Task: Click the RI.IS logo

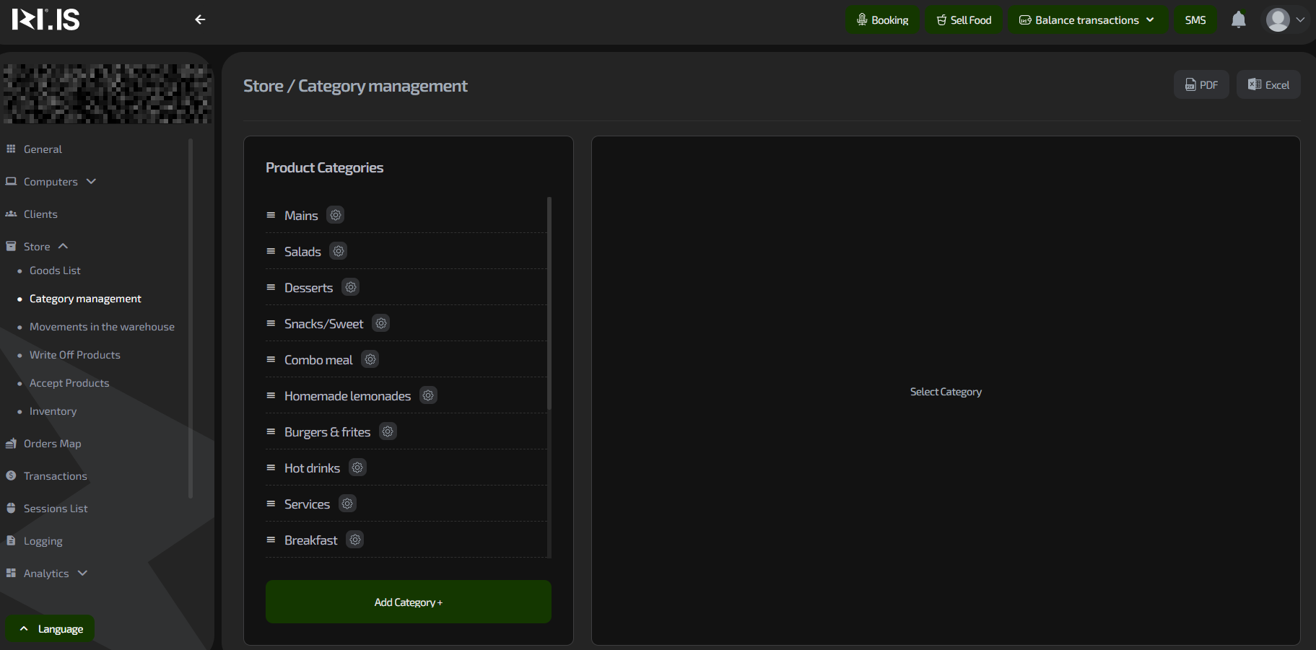Action: click(x=46, y=19)
